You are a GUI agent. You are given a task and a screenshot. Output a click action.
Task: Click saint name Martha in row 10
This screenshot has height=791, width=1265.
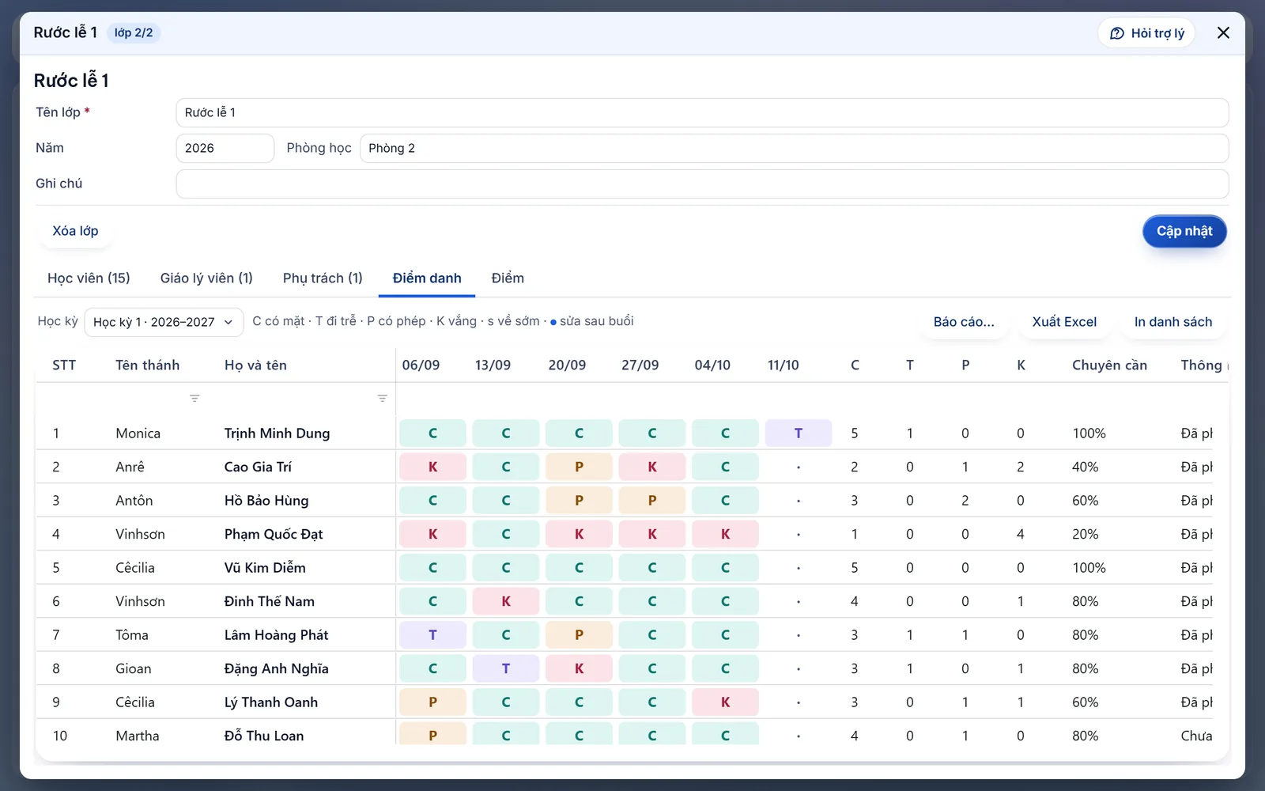coord(138,736)
